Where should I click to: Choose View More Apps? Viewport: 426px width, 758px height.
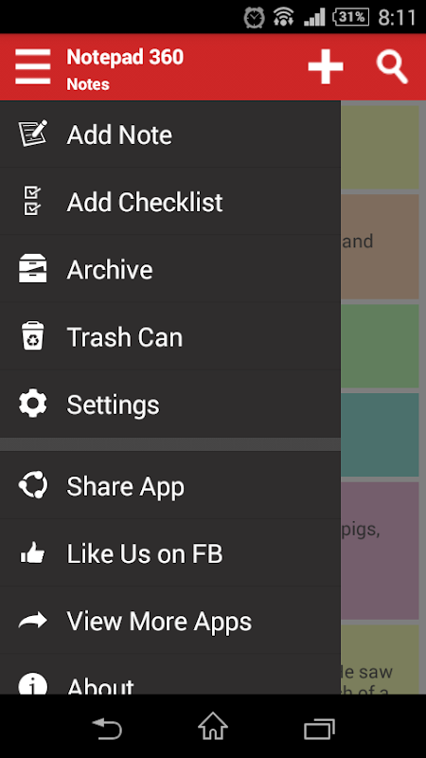[170, 621]
